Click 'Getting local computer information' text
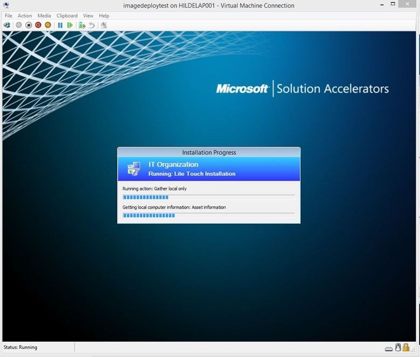Image resolution: width=420 pixels, height=357 pixels. click(x=156, y=207)
